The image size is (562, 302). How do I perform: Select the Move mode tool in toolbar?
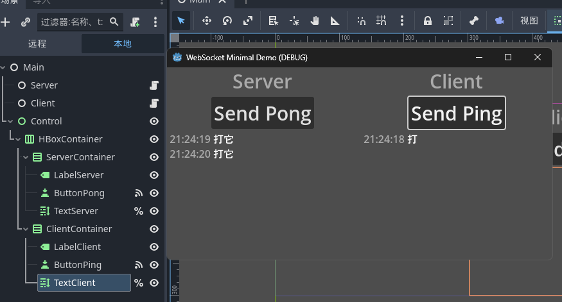tap(207, 21)
